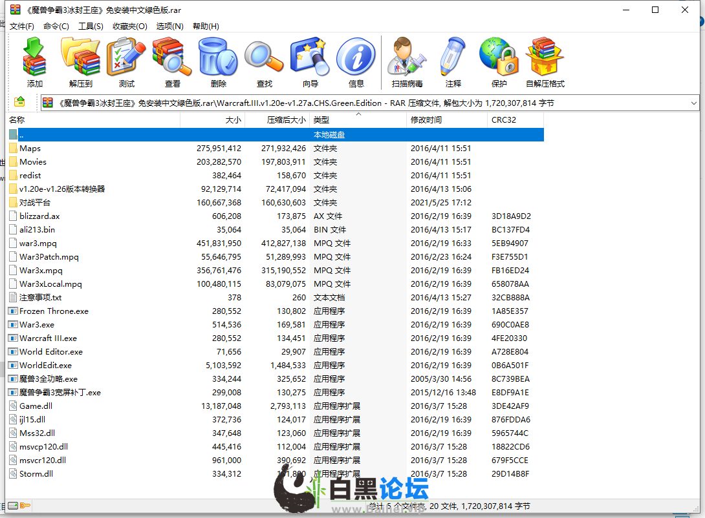Select War3Patch.mpq file name

coord(49,257)
